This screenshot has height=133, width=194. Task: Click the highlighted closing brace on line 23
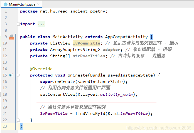coord(21,126)
